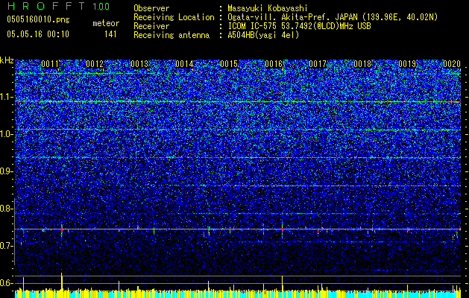This screenshot has width=469, height=298.
Task: Click the kHz axis unit label
Action: coord(7,60)
